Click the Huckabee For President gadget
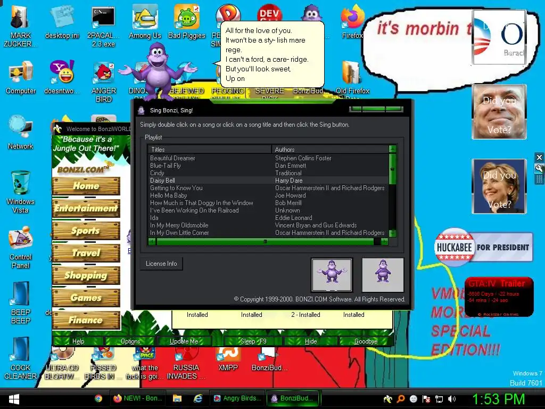545x409 pixels. click(x=483, y=247)
